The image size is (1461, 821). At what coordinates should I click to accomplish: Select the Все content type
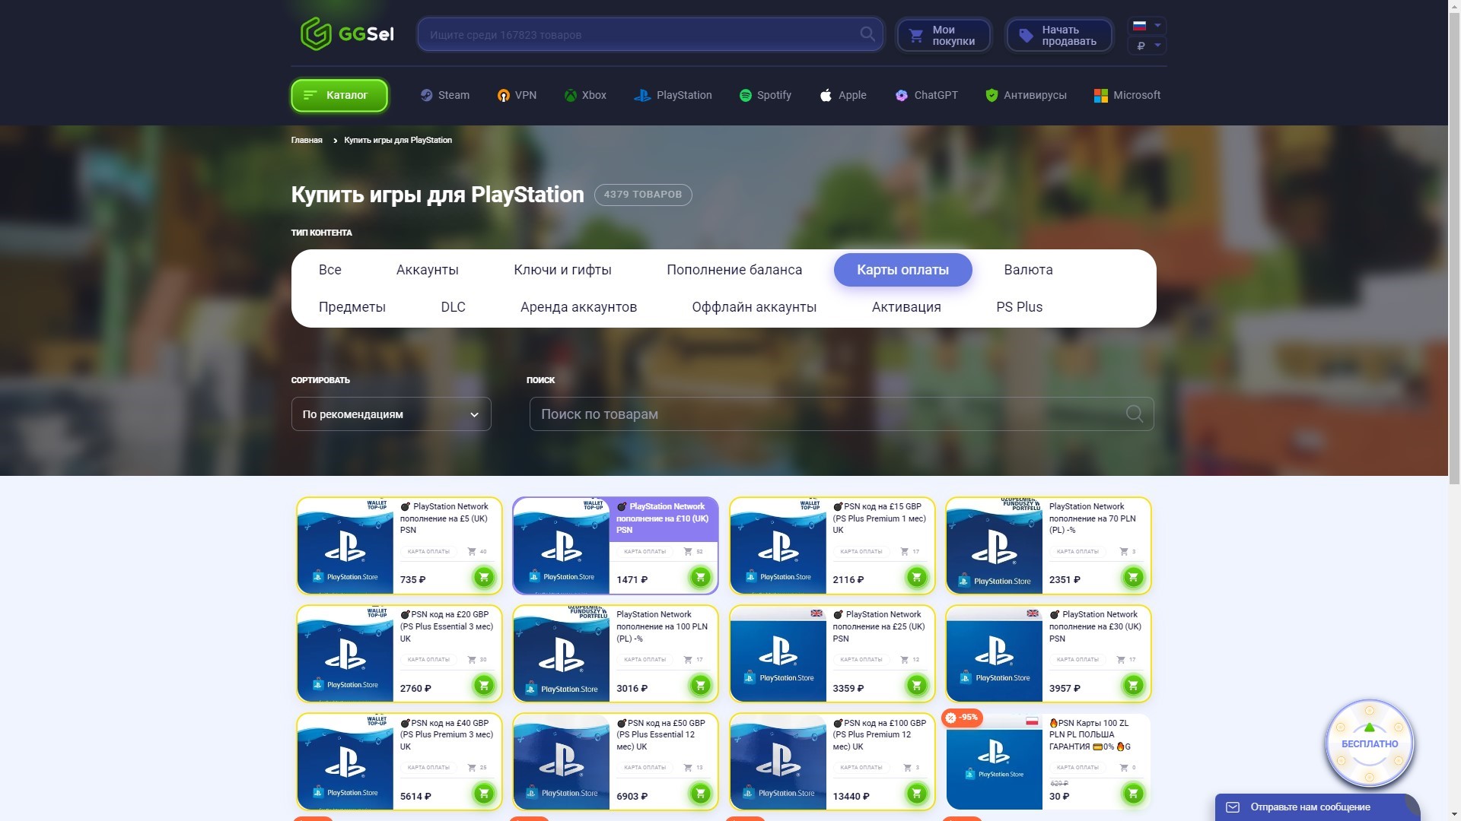pos(330,270)
